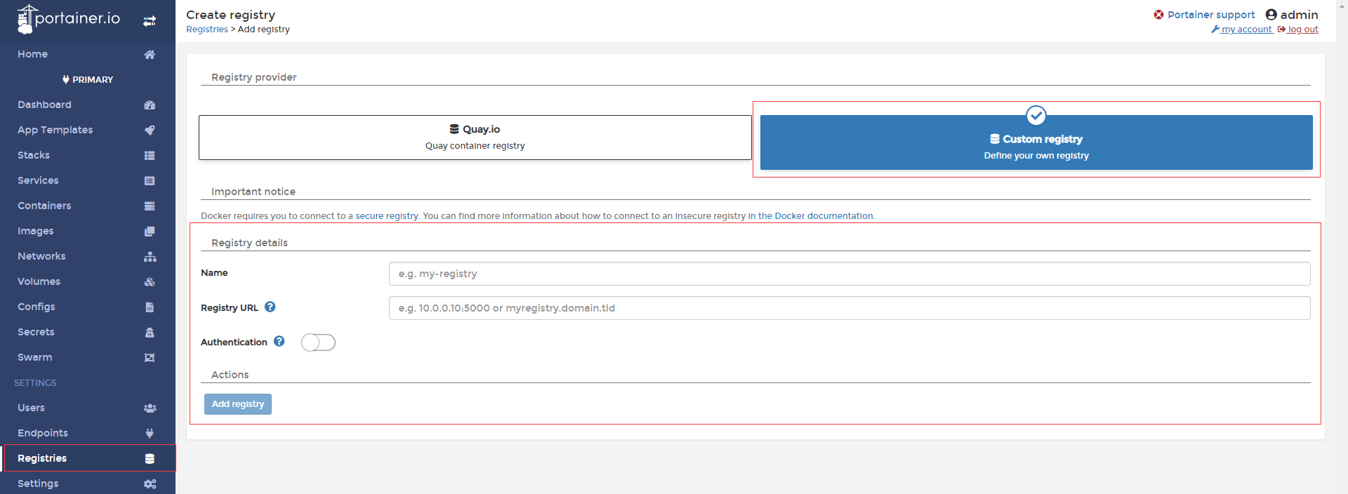Open Users menu item
The height and width of the screenshot is (494, 1348).
tap(88, 408)
